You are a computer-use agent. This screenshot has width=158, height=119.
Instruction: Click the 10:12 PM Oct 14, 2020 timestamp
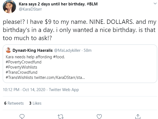pyautogui.click(x=24, y=90)
